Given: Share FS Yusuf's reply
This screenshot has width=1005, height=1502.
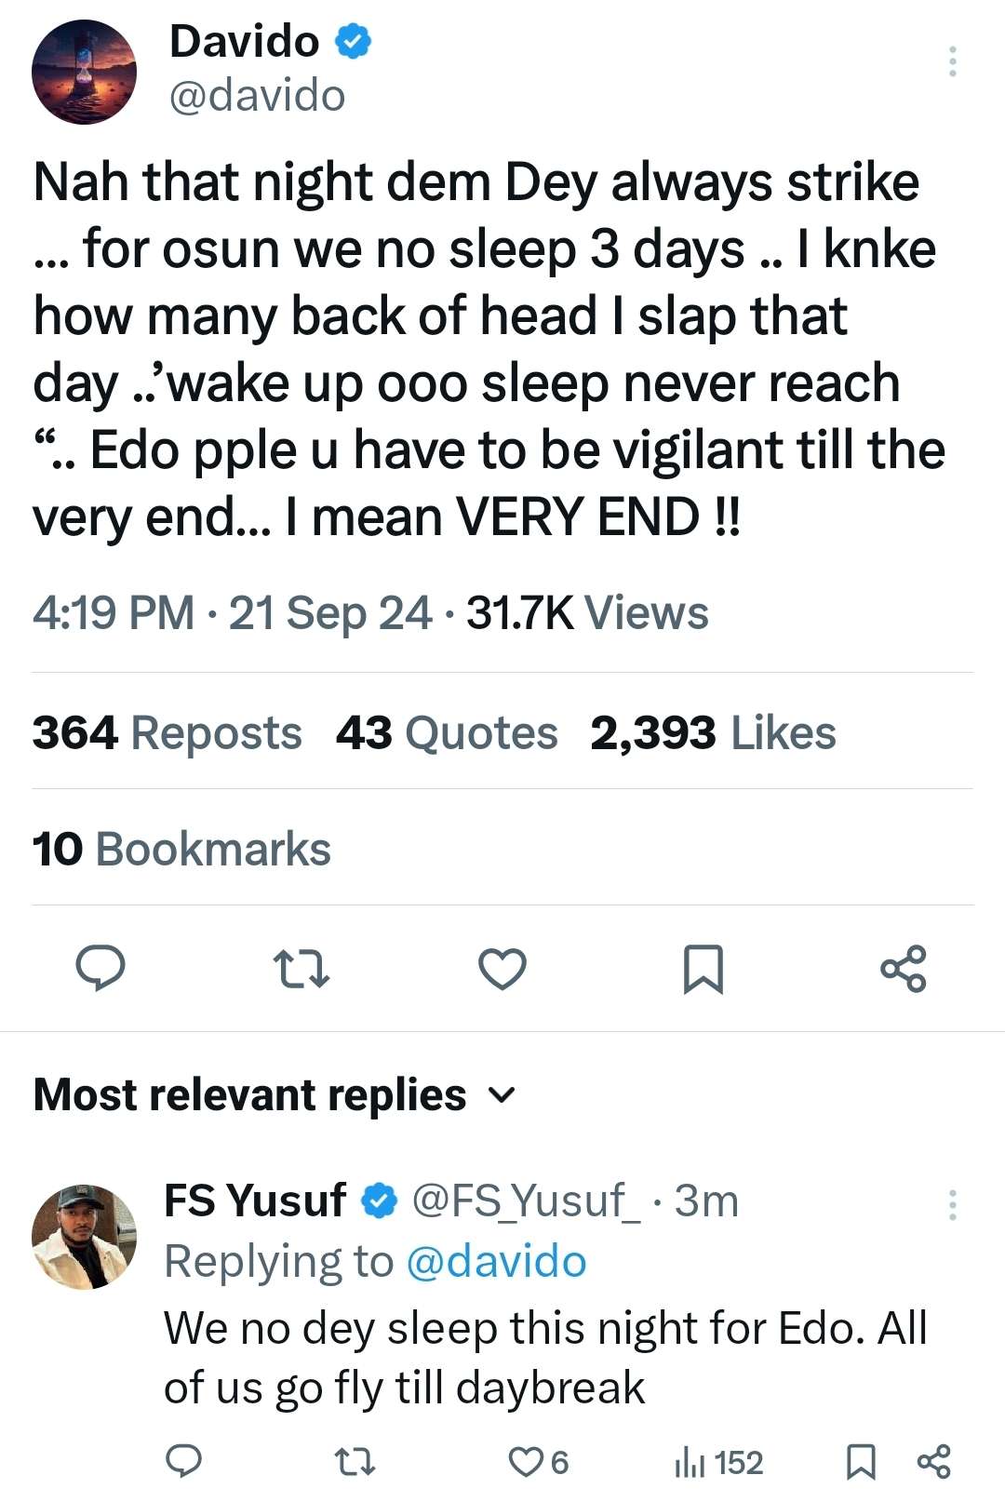Looking at the screenshot, I should (x=933, y=1462).
